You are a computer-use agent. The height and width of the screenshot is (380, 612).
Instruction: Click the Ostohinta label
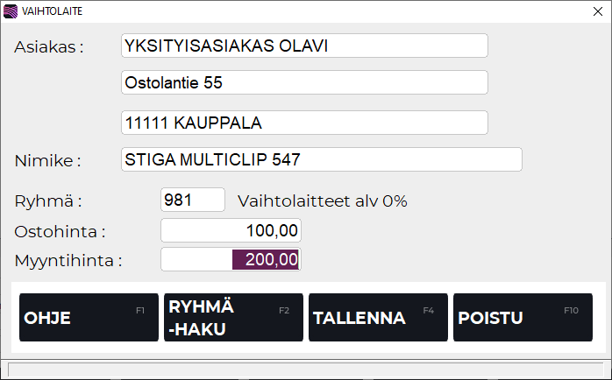60,232
